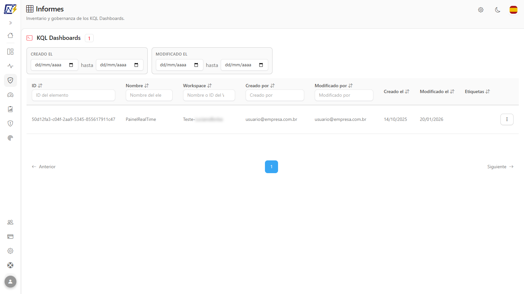
Task: Go to the Siguiente page
Action: click(500, 167)
